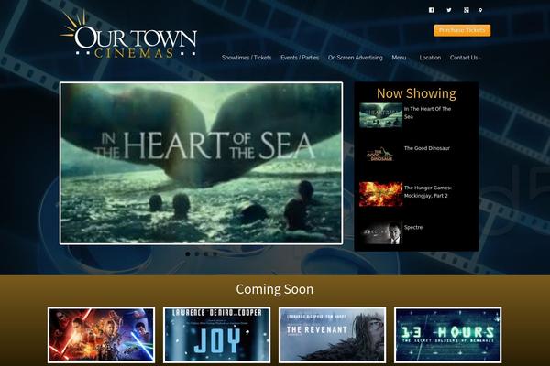Open the Joy coming soon poster

click(x=216, y=335)
